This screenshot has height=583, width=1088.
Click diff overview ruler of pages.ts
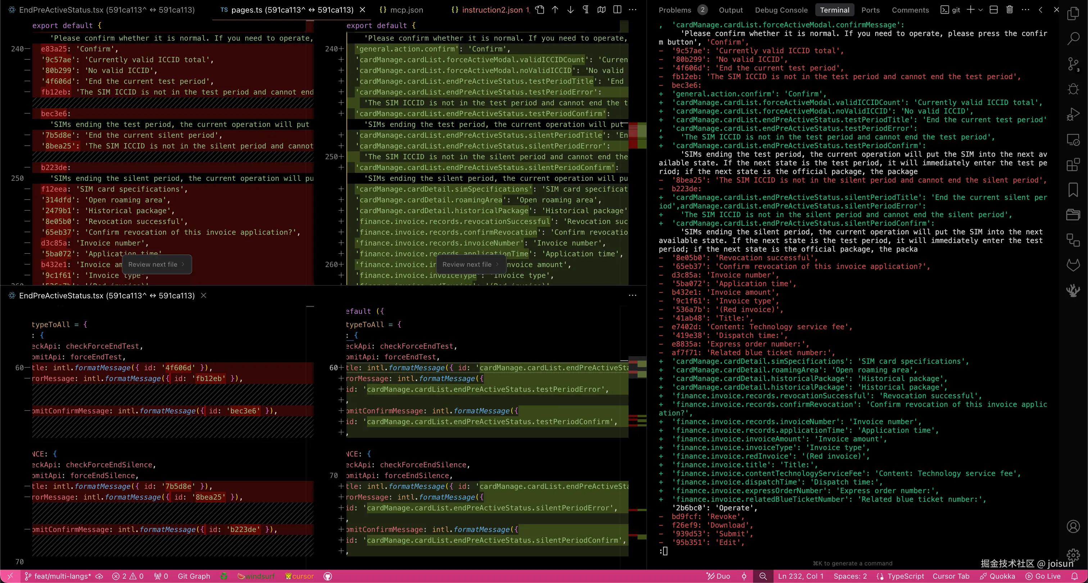637,135
